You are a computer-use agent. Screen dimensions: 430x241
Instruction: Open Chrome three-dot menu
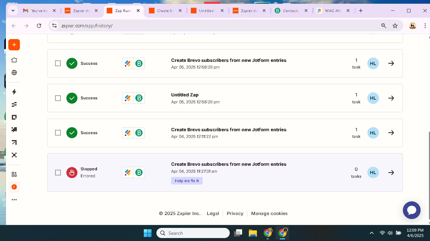click(x=425, y=26)
